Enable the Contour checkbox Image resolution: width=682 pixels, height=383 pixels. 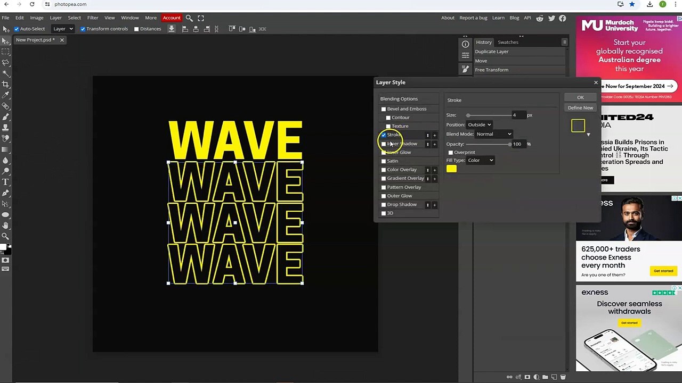pos(388,118)
